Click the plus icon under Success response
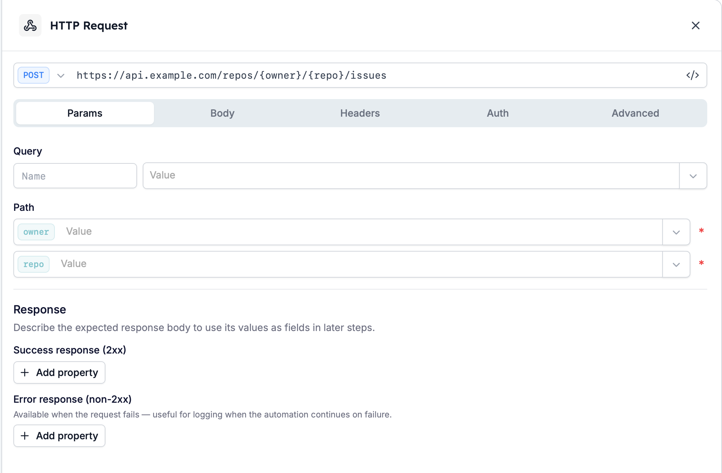Image resolution: width=722 pixels, height=473 pixels. coord(25,372)
